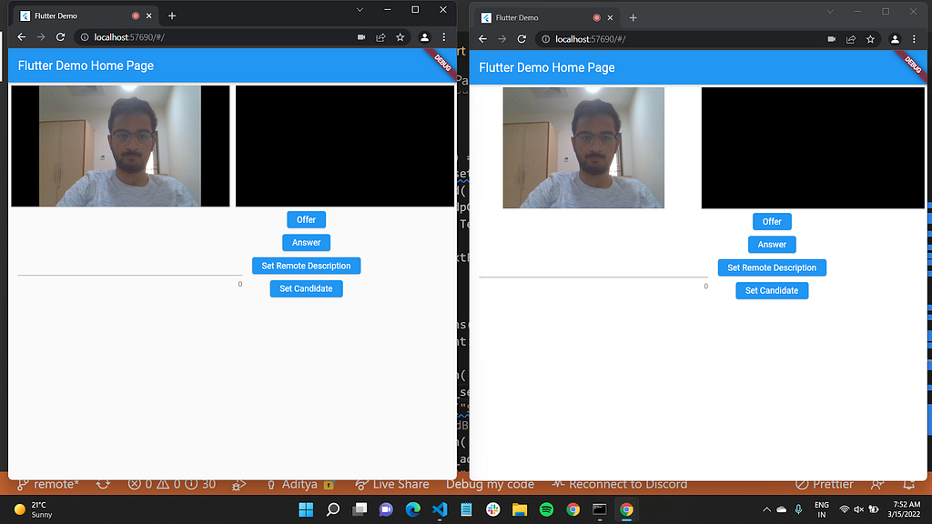The height and width of the screenshot is (524, 932).
Task: Click Set Candidate in right window
Action: point(772,290)
